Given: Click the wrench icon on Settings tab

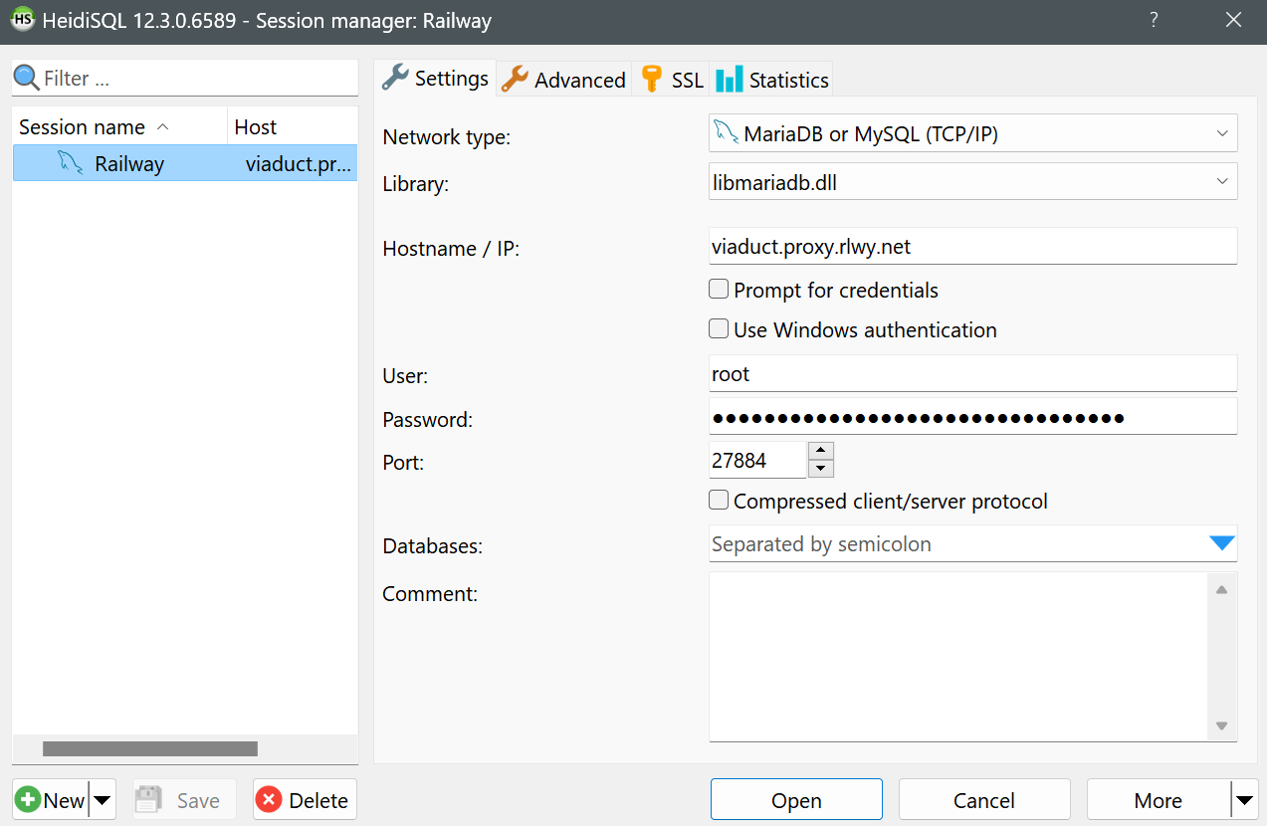Looking at the screenshot, I should click(x=395, y=78).
